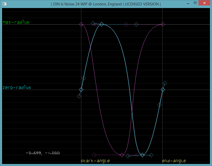This screenshot has width=212, height=166.
Task: Click the green max-radius label
Action: coord(16,22)
